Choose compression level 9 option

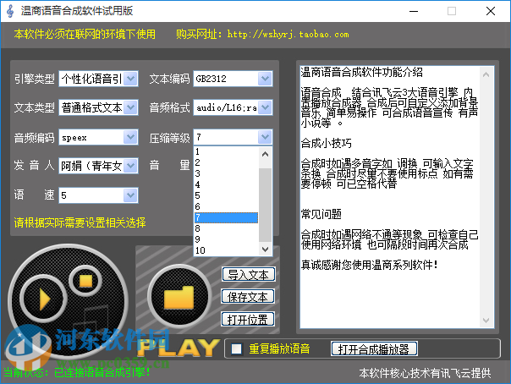(x=226, y=239)
